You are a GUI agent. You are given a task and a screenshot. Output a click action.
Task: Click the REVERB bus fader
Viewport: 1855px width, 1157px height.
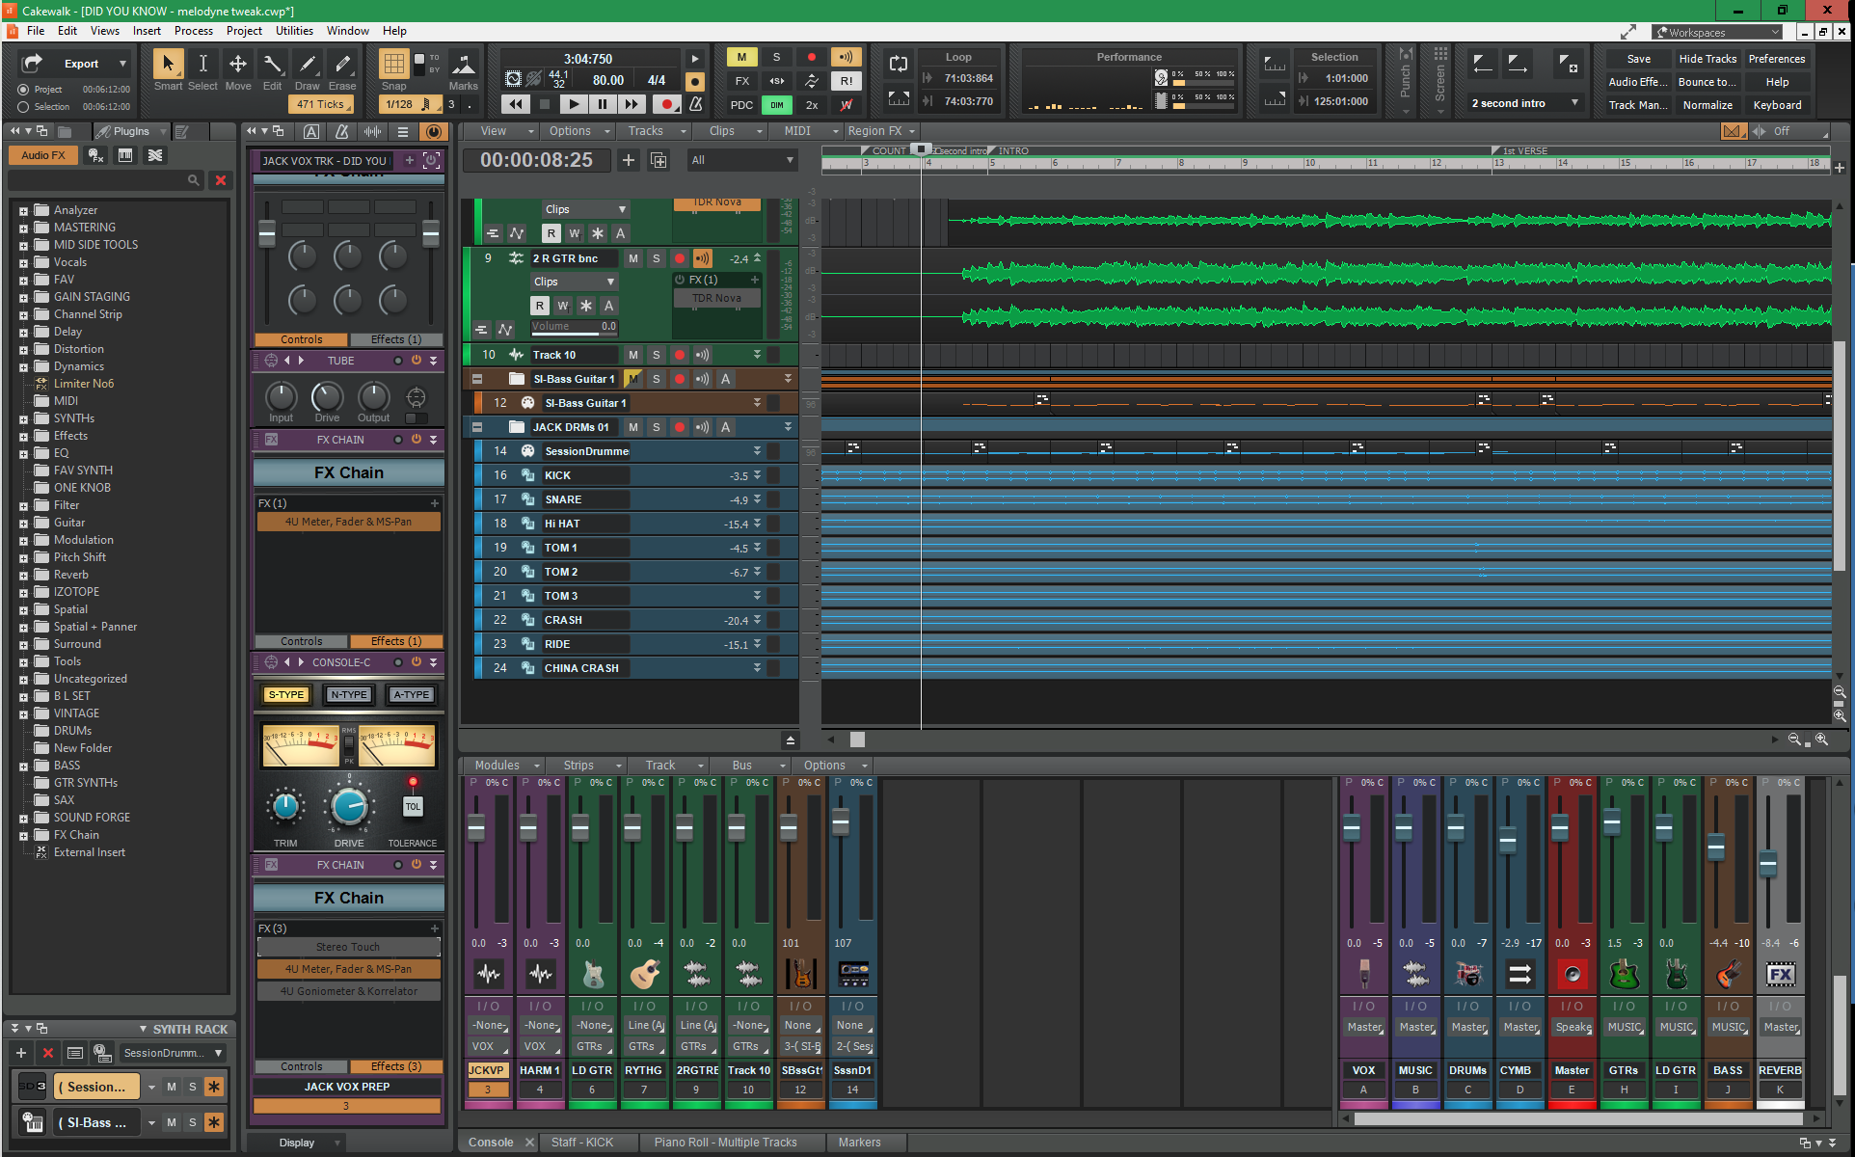coord(1768,863)
